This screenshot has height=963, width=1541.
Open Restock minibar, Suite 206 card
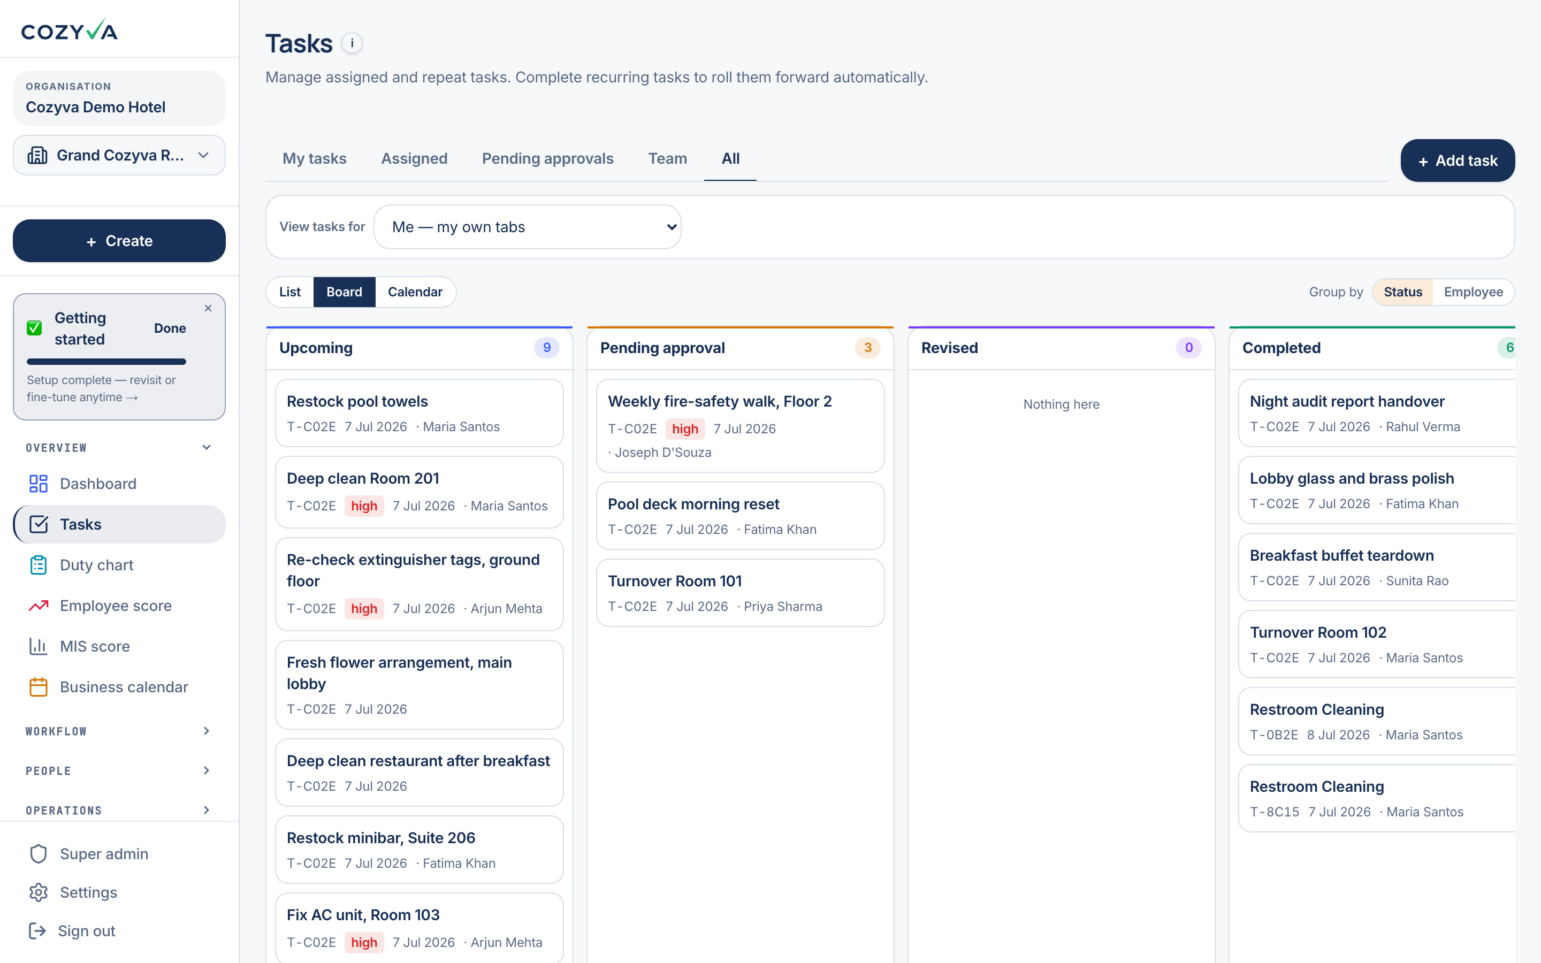419,850
